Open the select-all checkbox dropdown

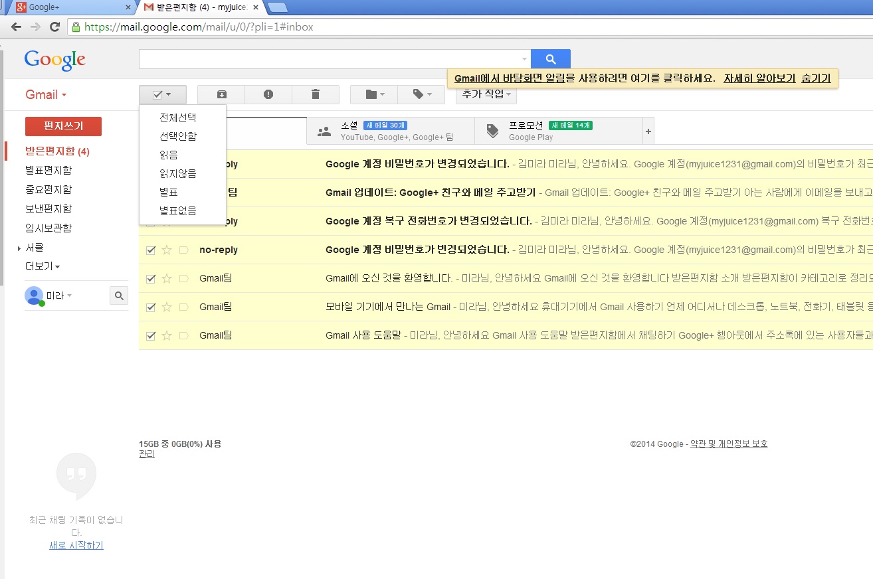tap(163, 94)
